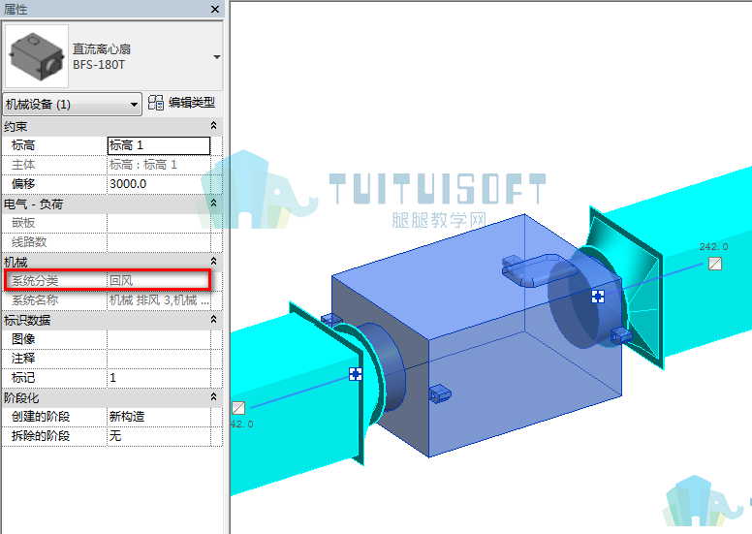This screenshot has height=534, width=752.
Task: Click the right duct endpoint grip near 242.0
Action: click(x=714, y=264)
